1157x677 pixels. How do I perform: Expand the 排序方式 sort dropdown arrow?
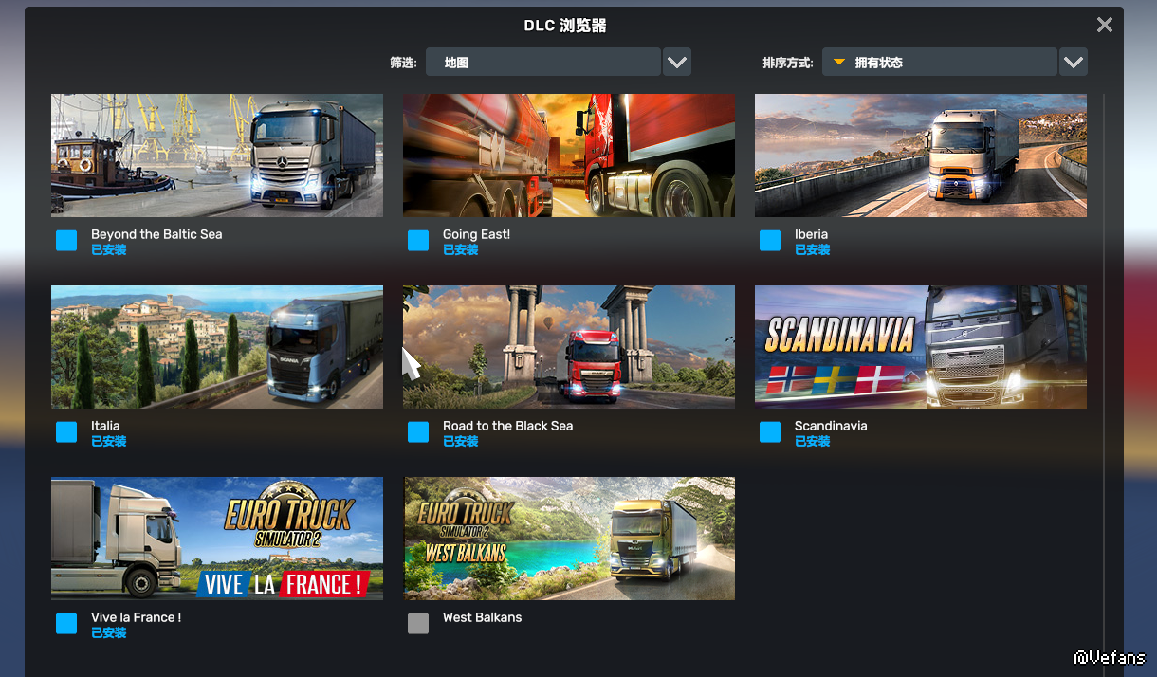click(1073, 62)
